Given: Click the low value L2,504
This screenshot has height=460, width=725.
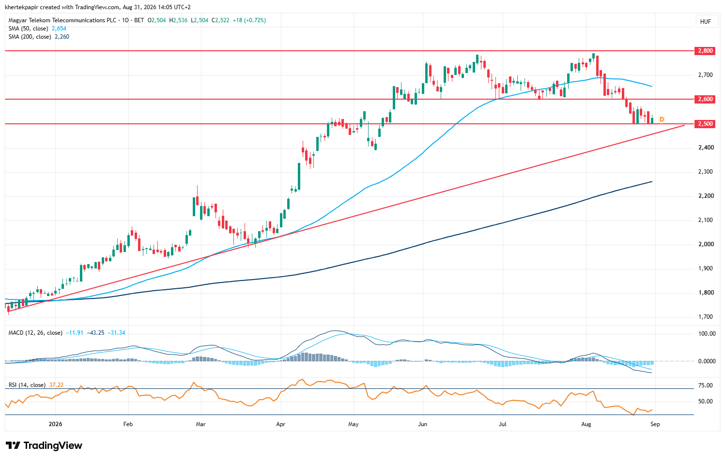Looking at the screenshot, I should tap(200, 20).
